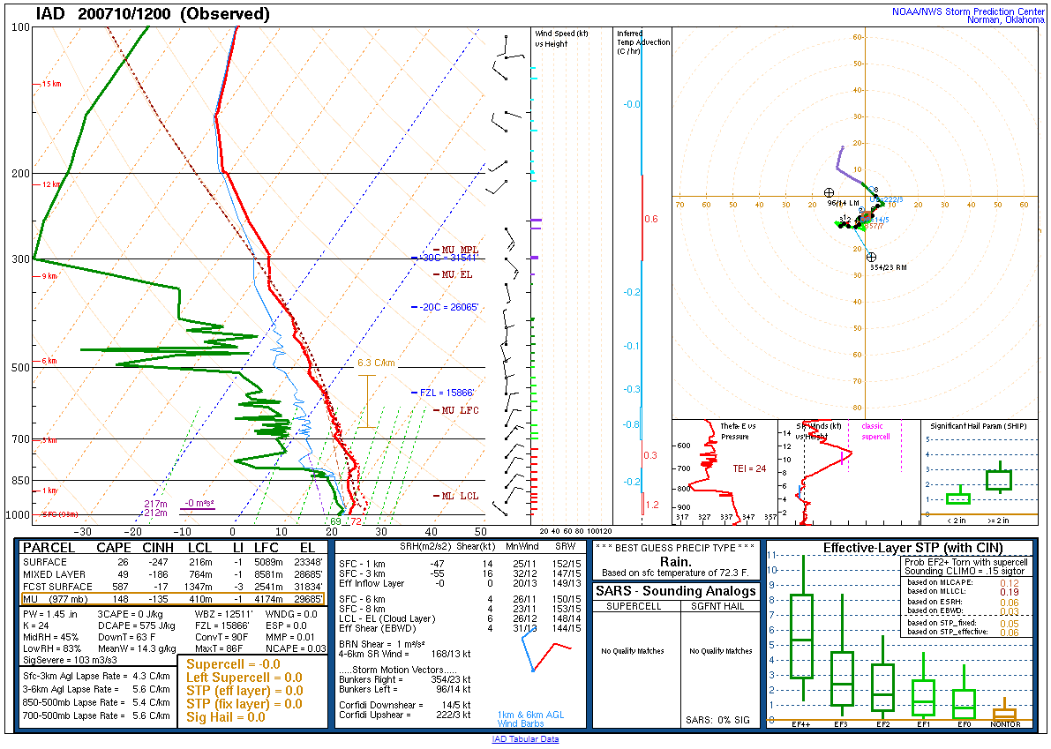Click the Theta-E vs Pressure heading
The width and height of the screenshot is (1051, 749).
738,431
